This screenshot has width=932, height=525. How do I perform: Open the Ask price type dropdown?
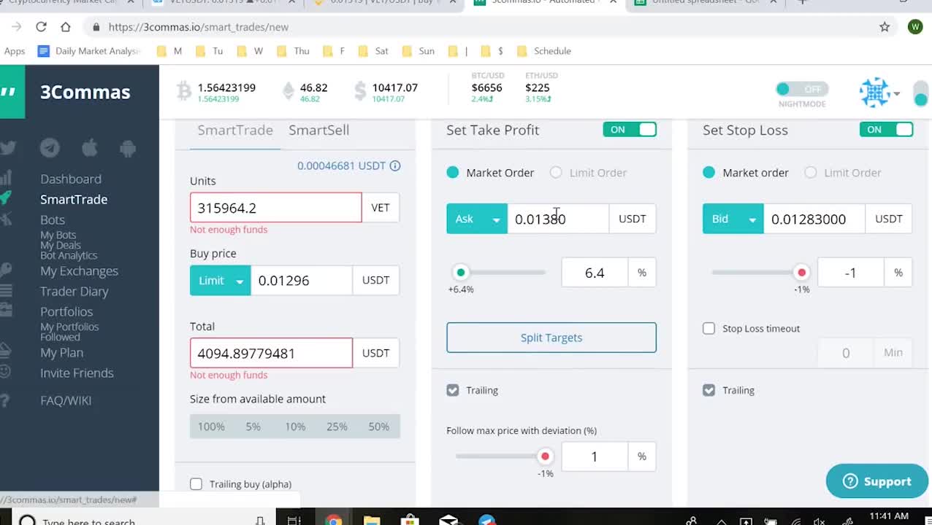click(x=477, y=219)
